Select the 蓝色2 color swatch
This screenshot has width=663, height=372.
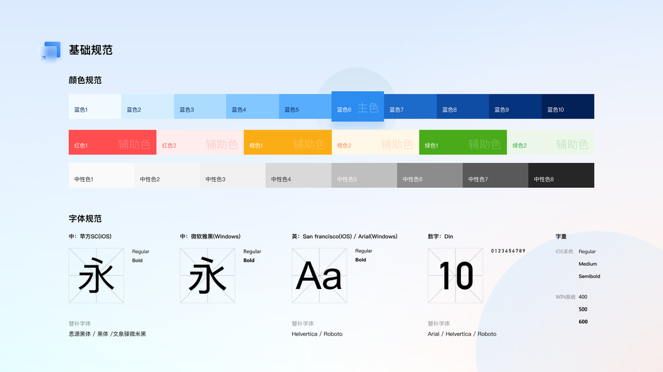[147, 106]
